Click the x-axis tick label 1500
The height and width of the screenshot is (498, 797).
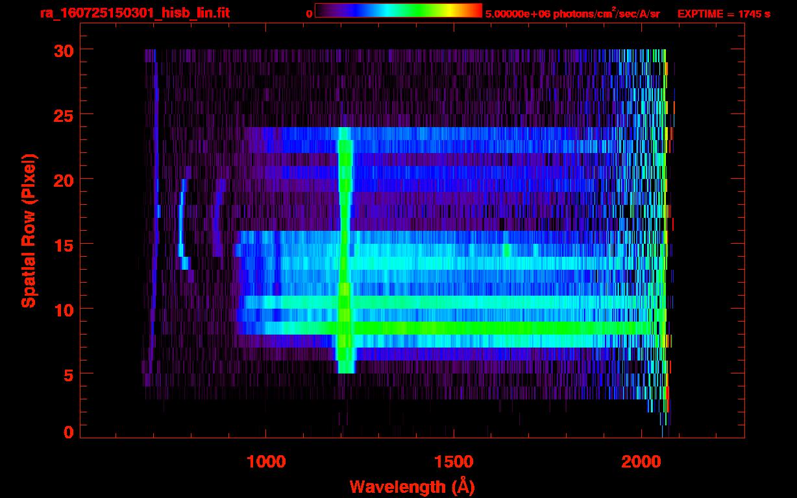[x=453, y=461]
